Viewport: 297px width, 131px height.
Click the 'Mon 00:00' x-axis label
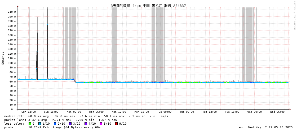pyautogui.click(x=74, y=112)
